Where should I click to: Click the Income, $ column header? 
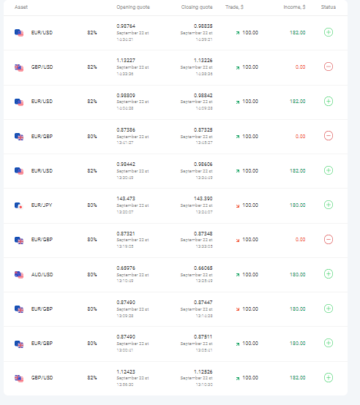(x=294, y=7)
